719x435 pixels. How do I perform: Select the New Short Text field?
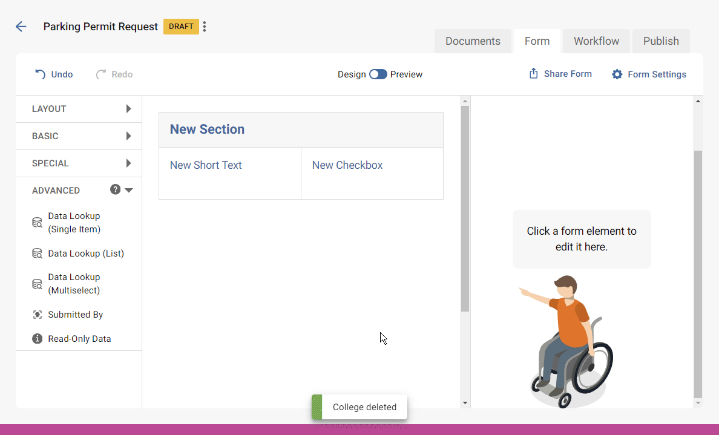206,165
